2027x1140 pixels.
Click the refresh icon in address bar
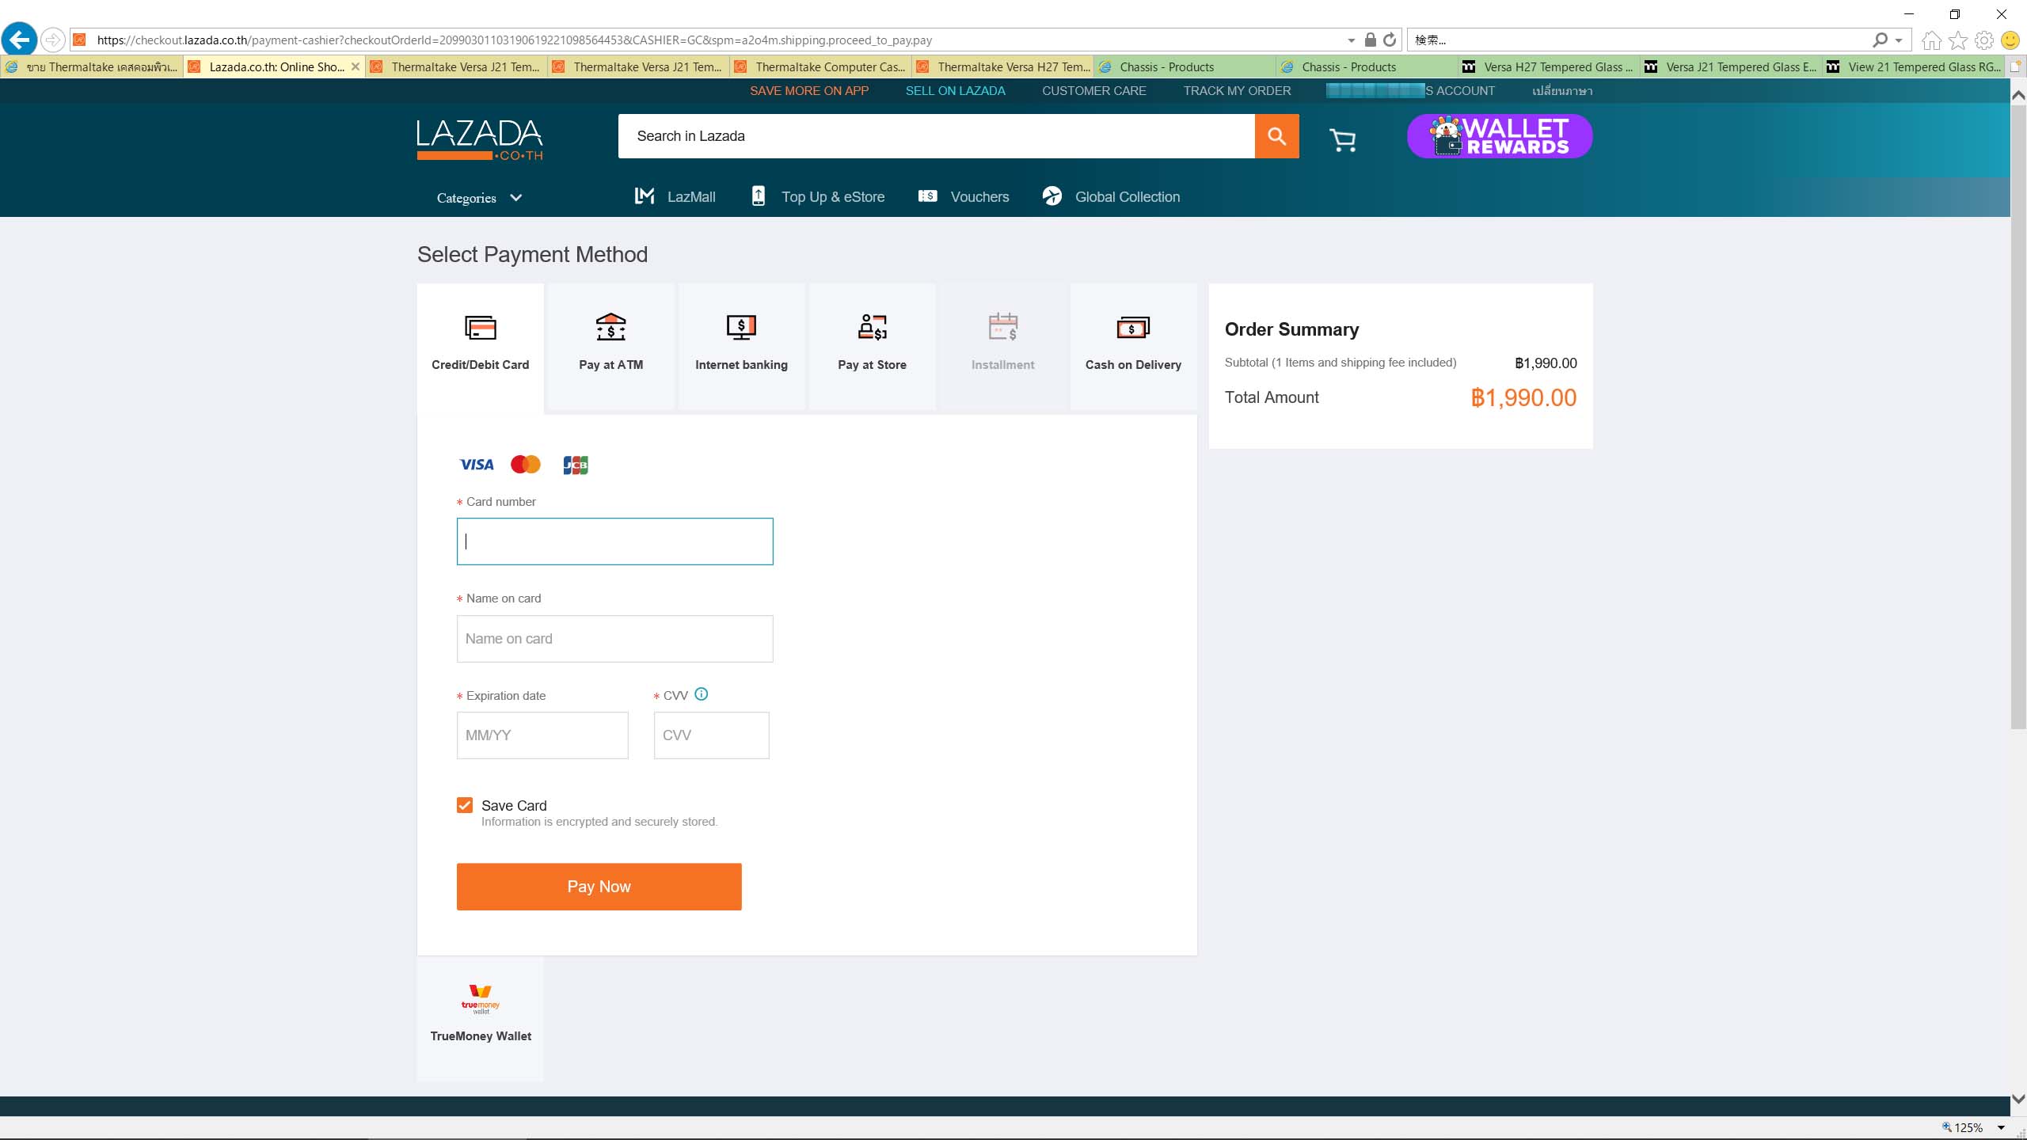[x=1390, y=40]
